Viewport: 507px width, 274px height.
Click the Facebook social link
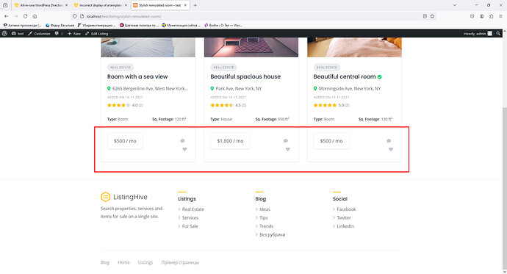pos(346,209)
